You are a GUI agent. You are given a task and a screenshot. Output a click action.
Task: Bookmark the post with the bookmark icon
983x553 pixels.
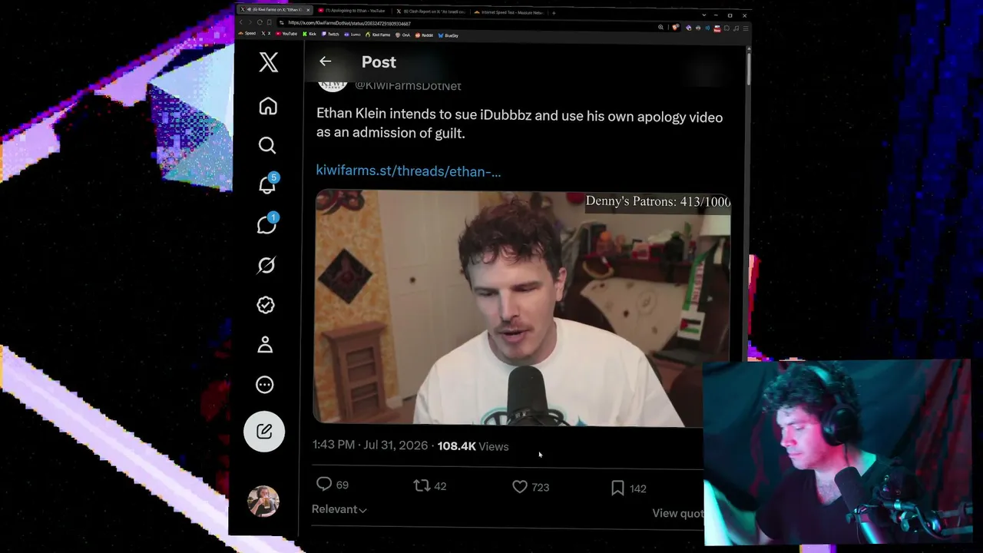[617, 488]
